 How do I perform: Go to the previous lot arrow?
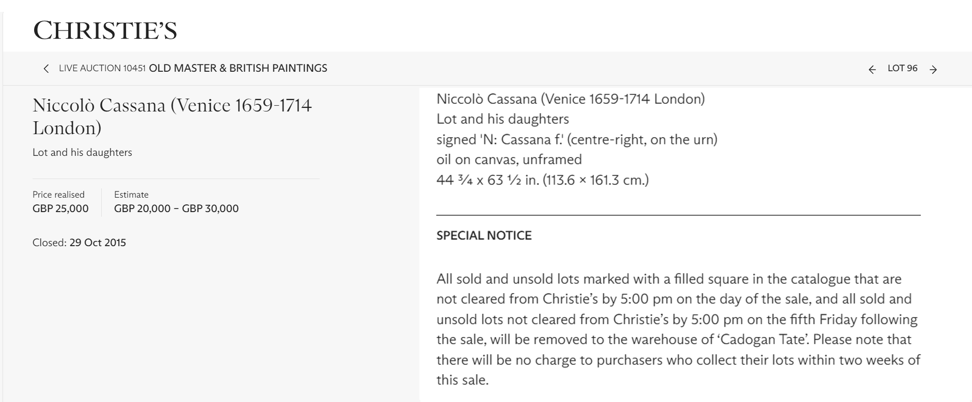coord(872,70)
